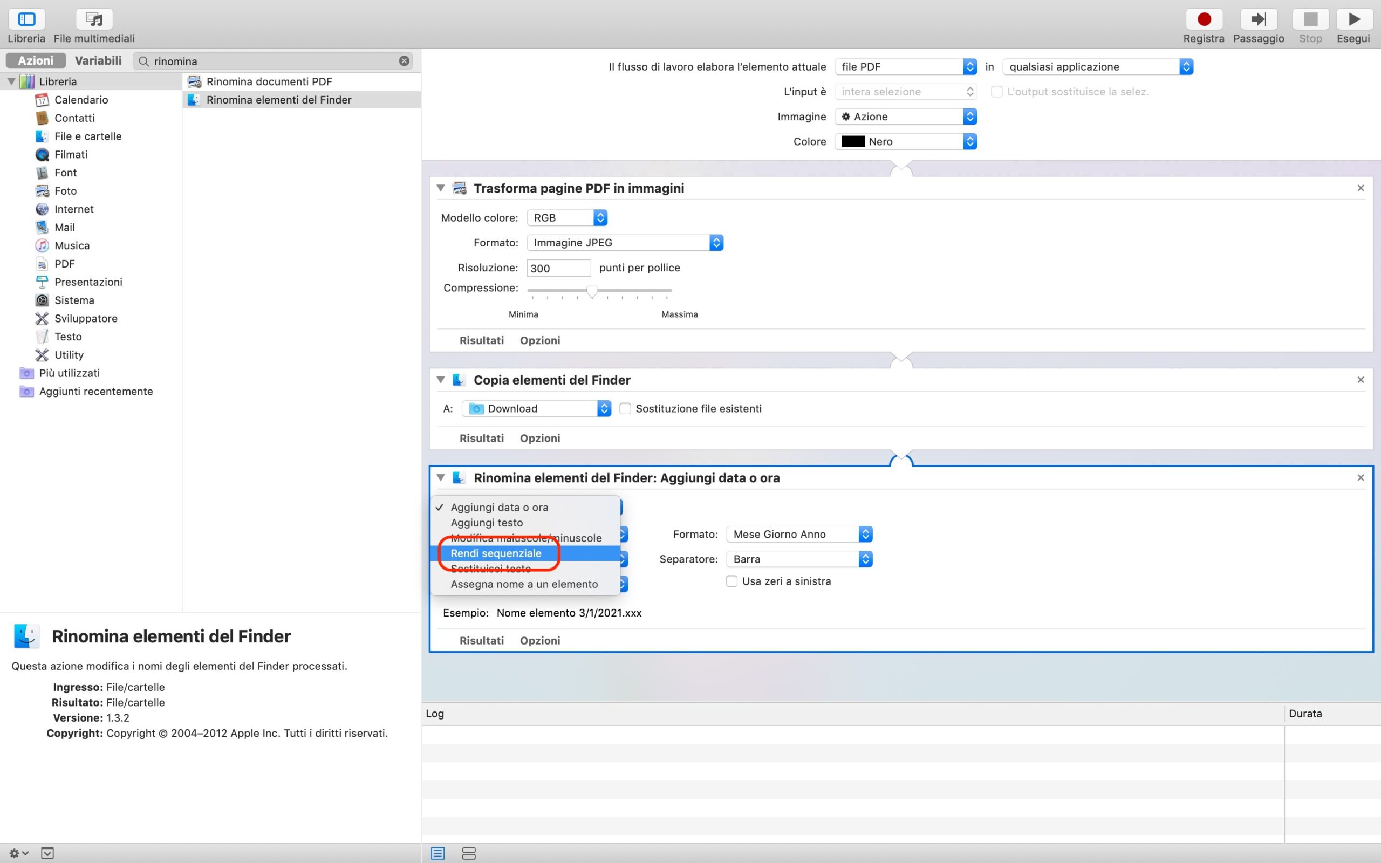Click the Passaggio step icon
Image resolution: width=1381 pixels, height=863 pixels.
click(x=1258, y=19)
